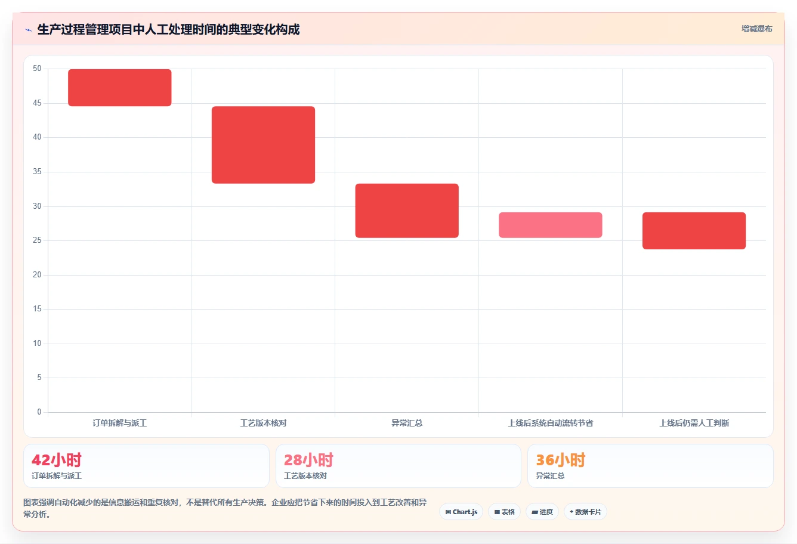797x544 pixels.
Task: Select the 上线后仍需人工判断 waterfall bar
Action: [x=694, y=231]
